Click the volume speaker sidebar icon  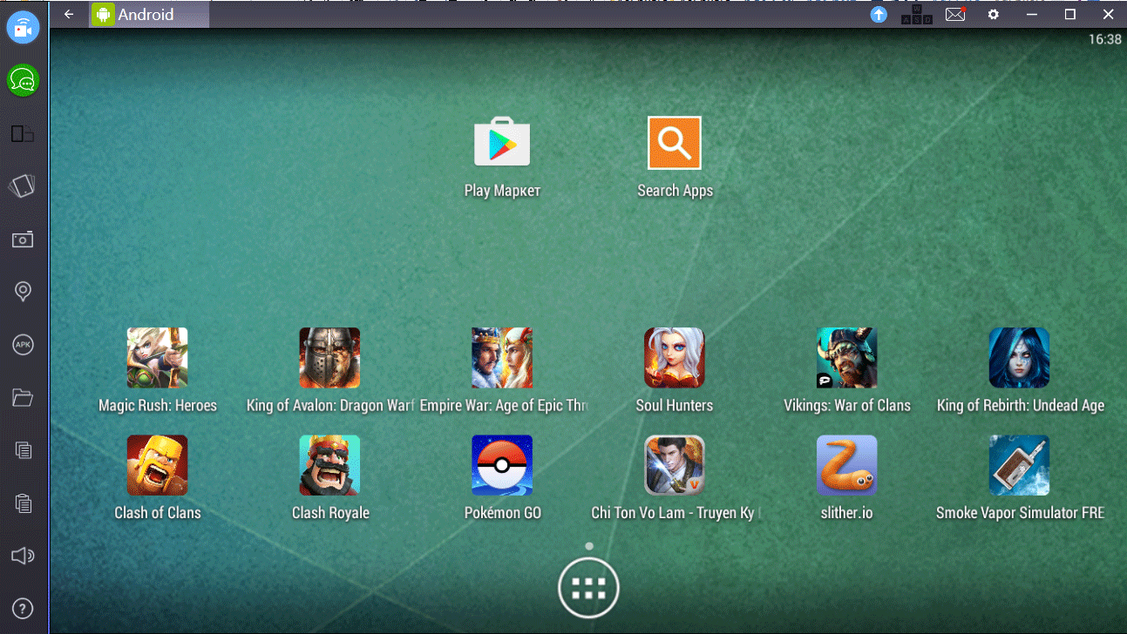click(x=23, y=556)
